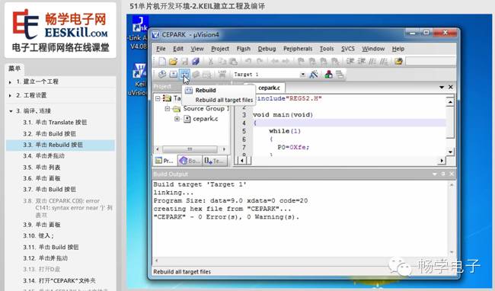Open the File menu

tap(161, 49)
